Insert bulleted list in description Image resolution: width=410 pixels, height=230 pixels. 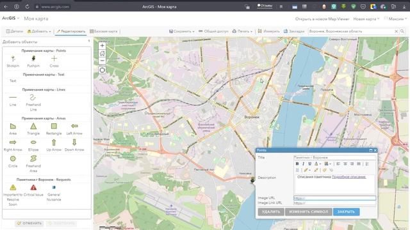(x=297, y=170)
